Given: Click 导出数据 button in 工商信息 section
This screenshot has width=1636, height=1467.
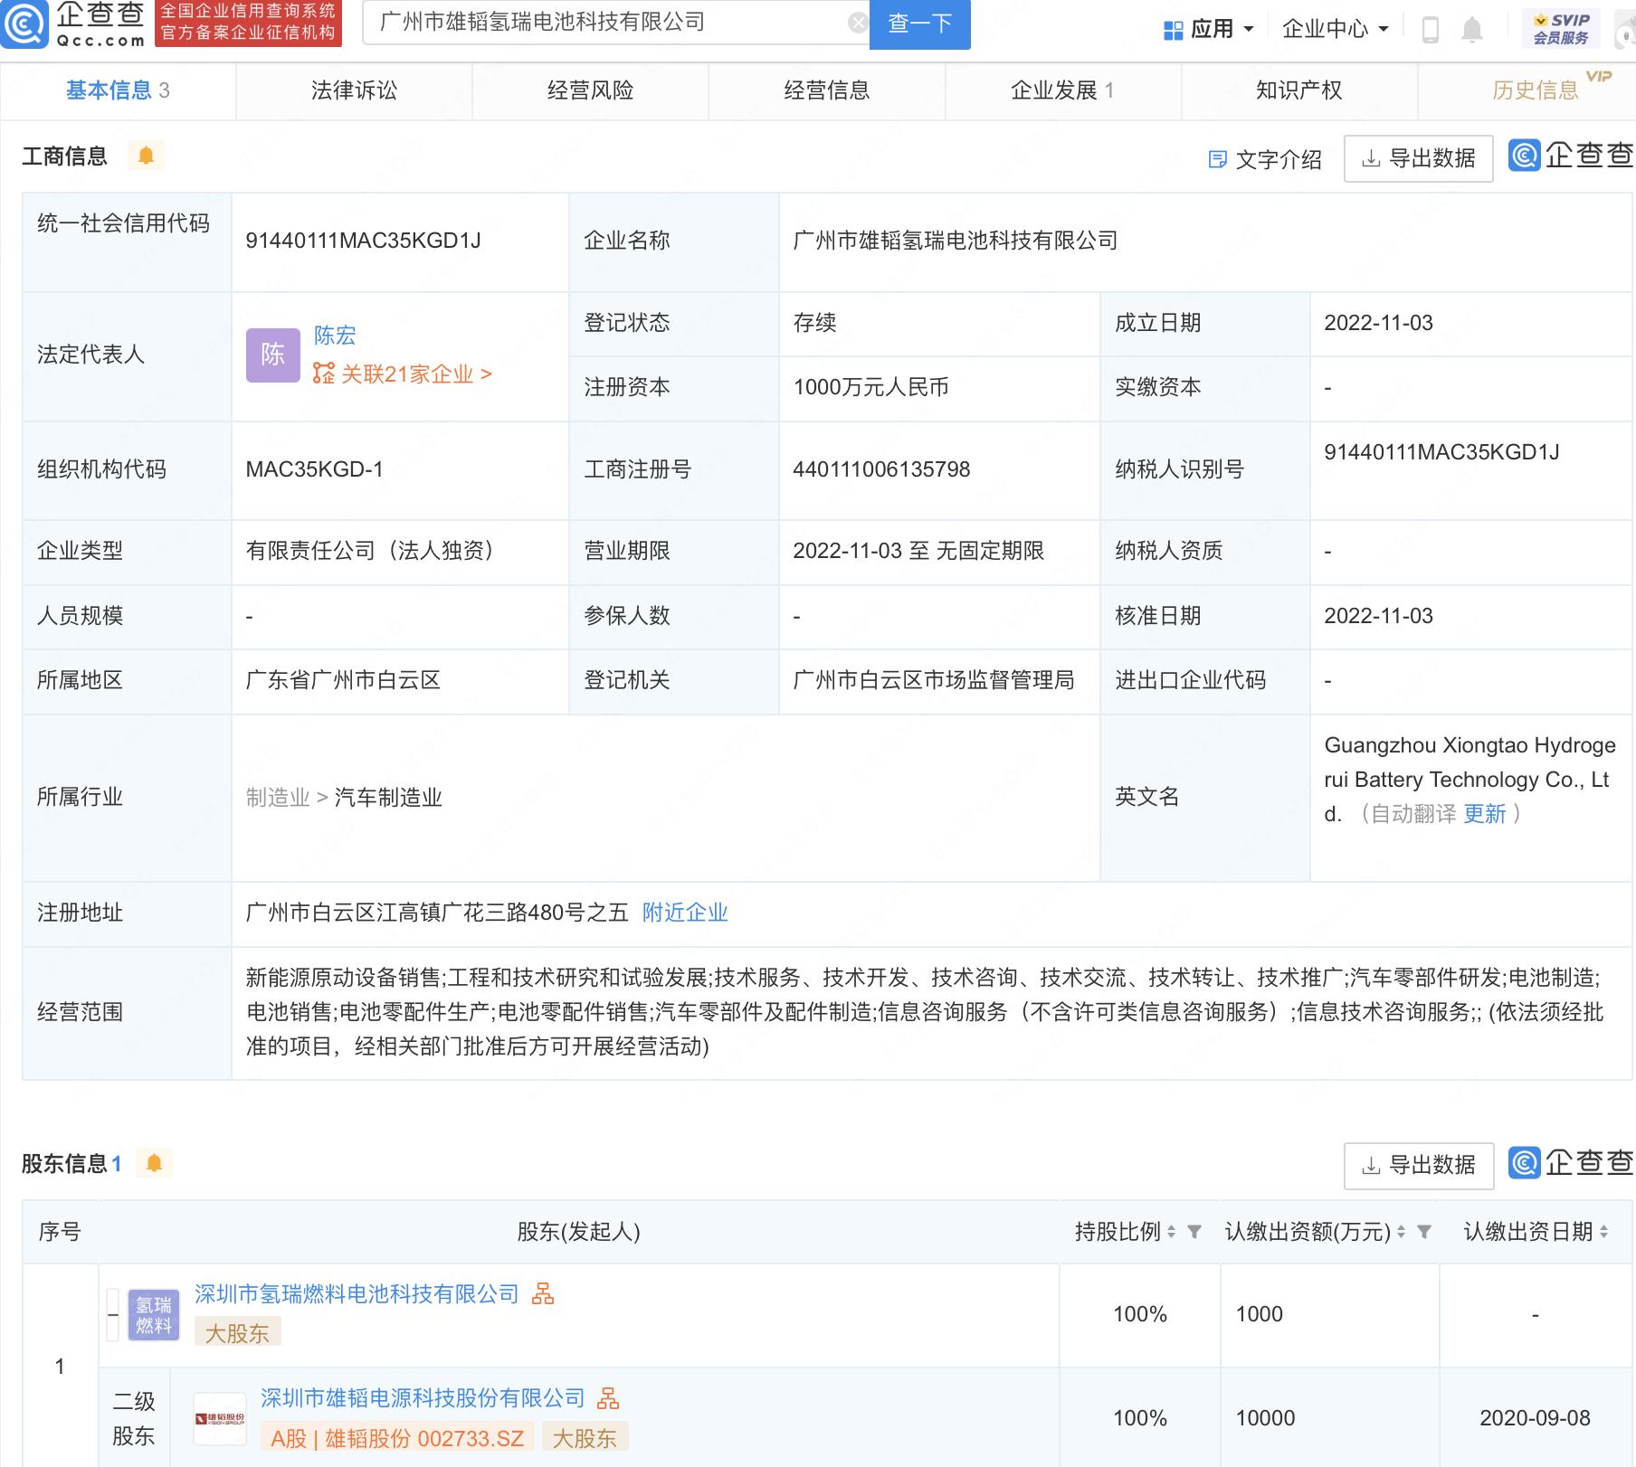Looking at the screenshot, I should [x=1418, y=159].
